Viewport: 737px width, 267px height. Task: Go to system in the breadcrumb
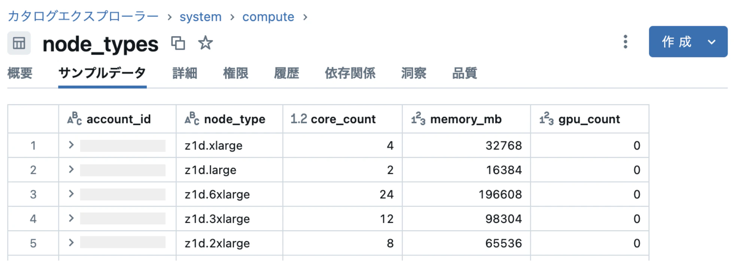tap(200, 17)
